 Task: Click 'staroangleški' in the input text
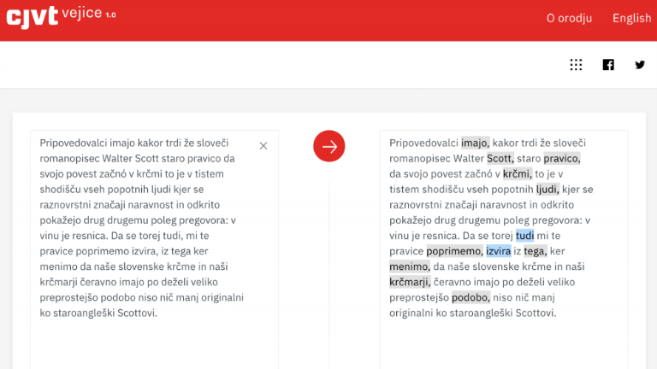pos(82,313)
